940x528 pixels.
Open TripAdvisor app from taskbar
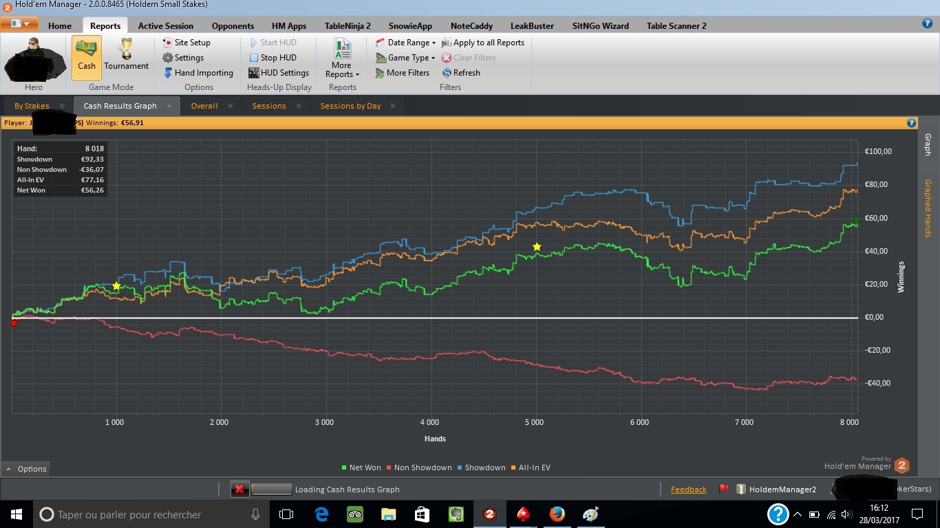click(355, 514)
